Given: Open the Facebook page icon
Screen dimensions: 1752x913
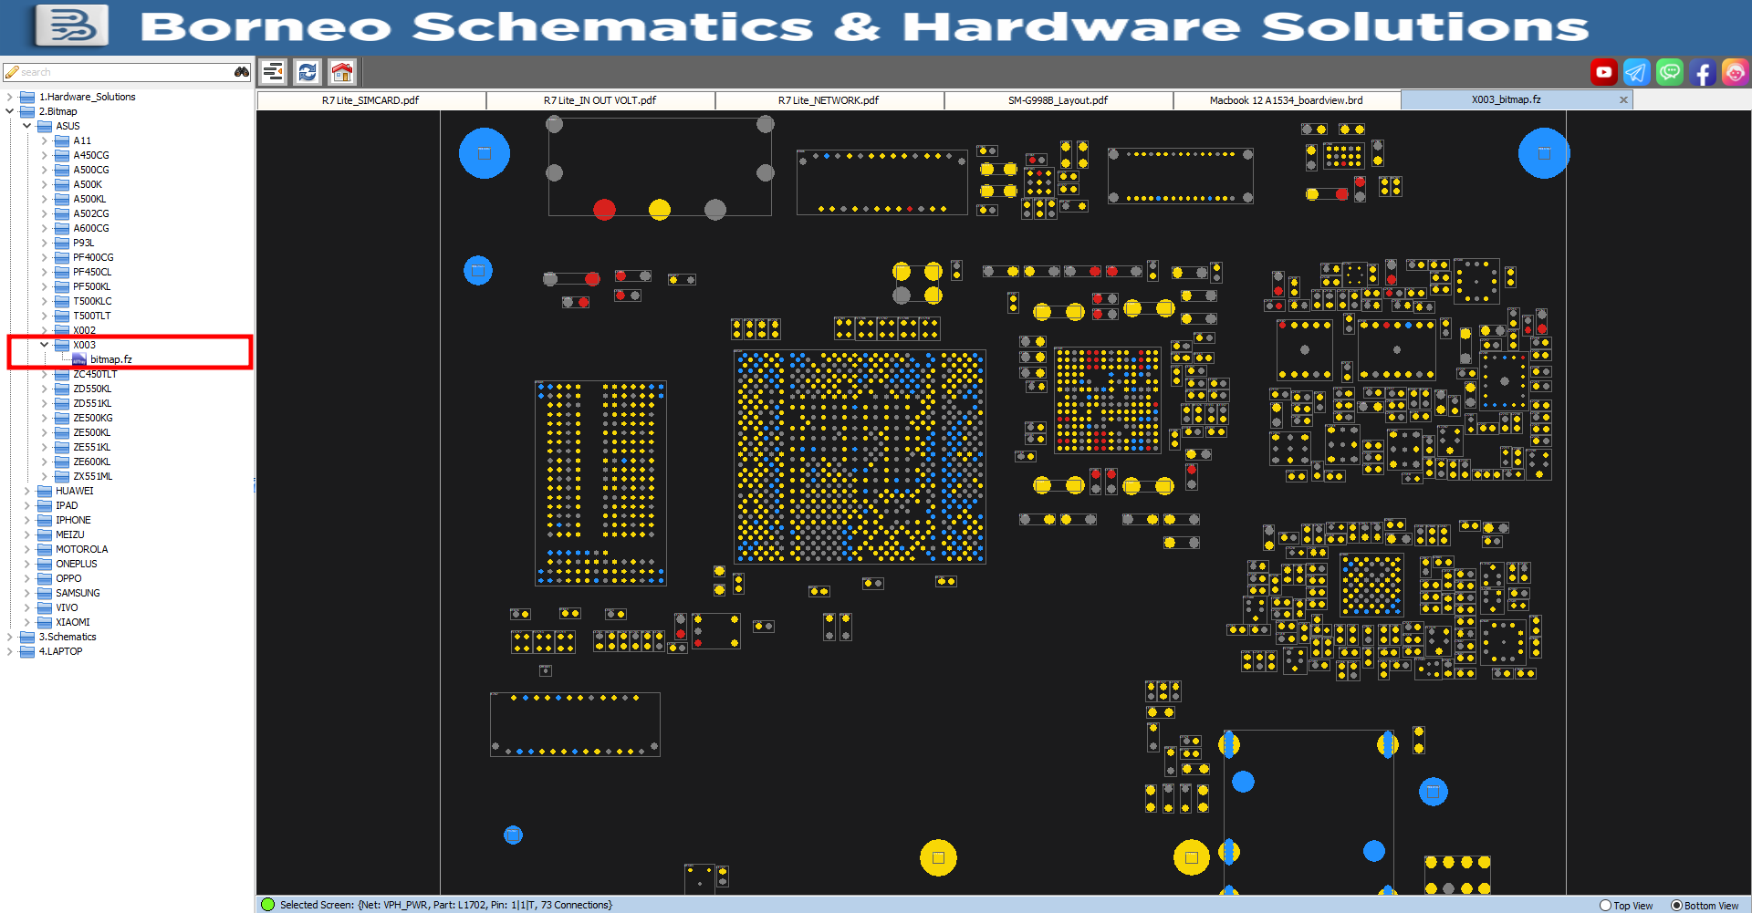Looking at the screenshot, I should 1703,72.
